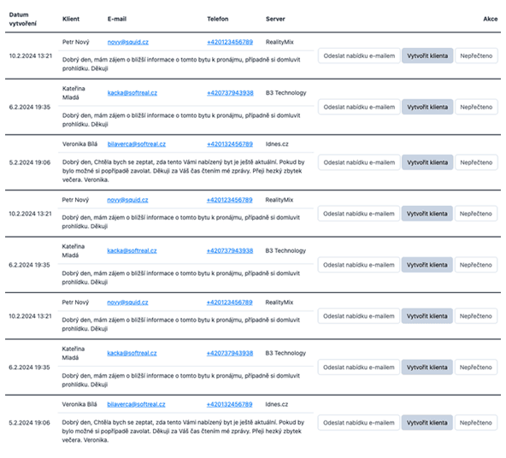The width and height of the screenshot is (506, 458).
Task: Select the 'Server' column header
Action: coord(275,19)
